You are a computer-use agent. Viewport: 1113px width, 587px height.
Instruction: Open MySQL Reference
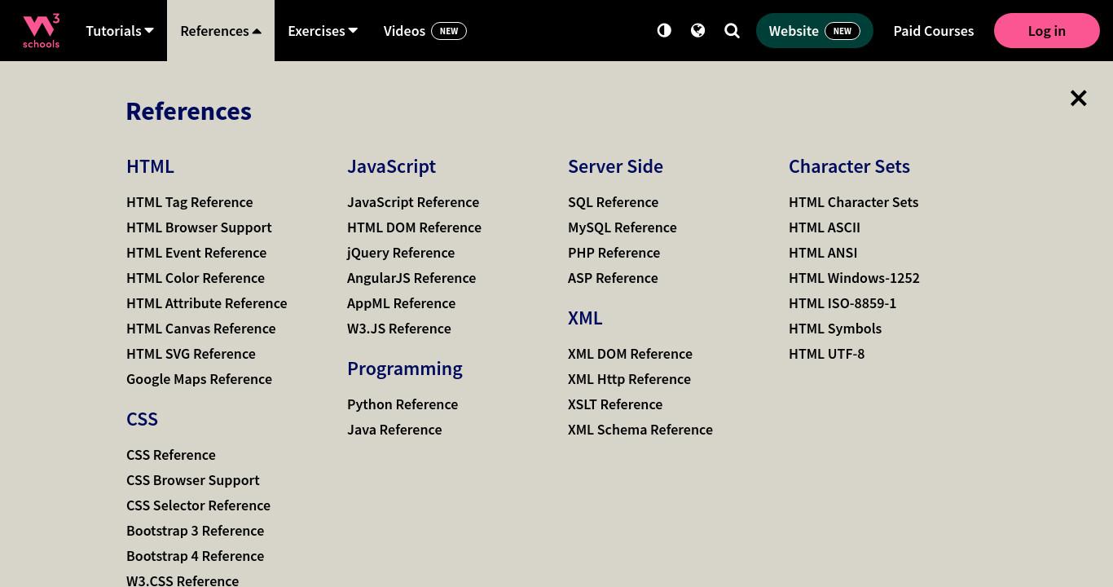click(x=622, y=227)
